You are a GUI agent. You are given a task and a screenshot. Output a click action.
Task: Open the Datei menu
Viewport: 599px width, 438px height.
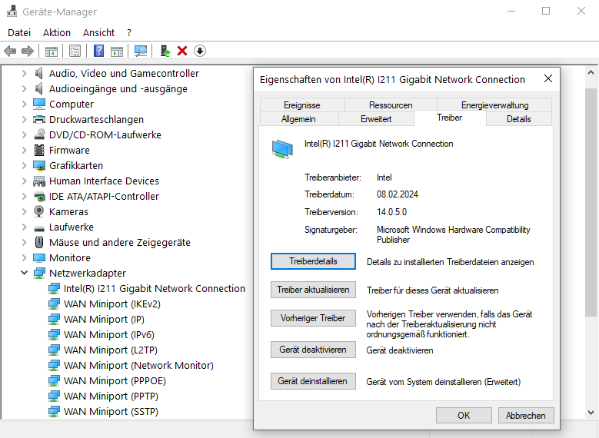tap(19, 32)
